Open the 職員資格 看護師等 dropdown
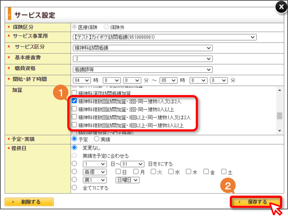This screenshot has height=219, width=288. click(x=143, y=69)
